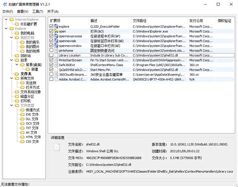
Task: Collapse the Internet Explorer tree node
Action: point(6,20)
